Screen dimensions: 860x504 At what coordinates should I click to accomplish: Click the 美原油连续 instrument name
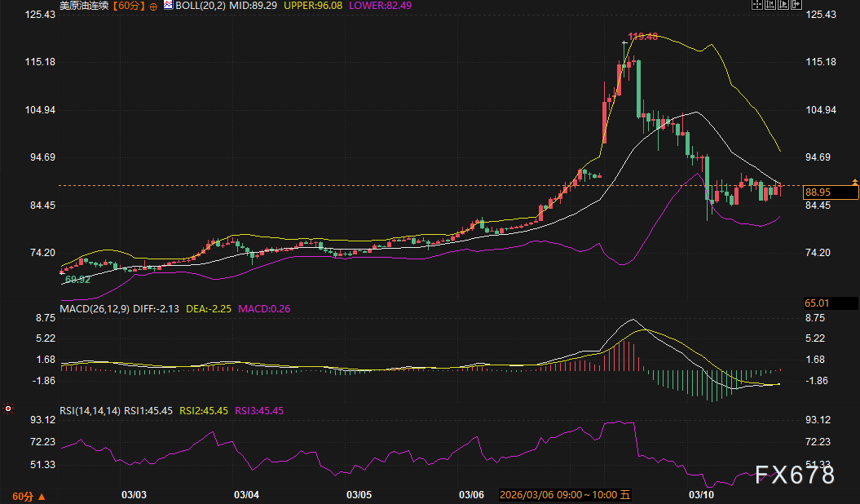click(x=84, y=6)
